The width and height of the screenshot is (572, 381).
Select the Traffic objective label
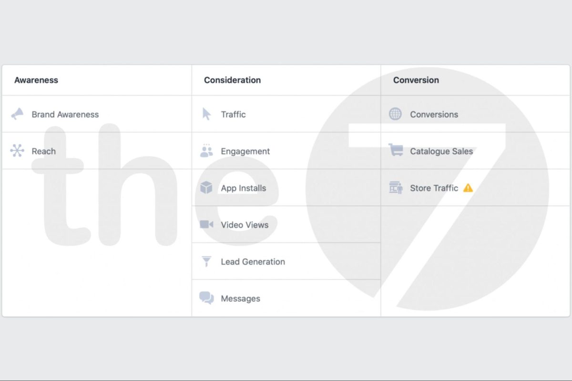pos(234,114)
